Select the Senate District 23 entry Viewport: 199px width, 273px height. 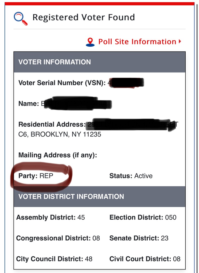pyautogui.click(x=139, y=238)
